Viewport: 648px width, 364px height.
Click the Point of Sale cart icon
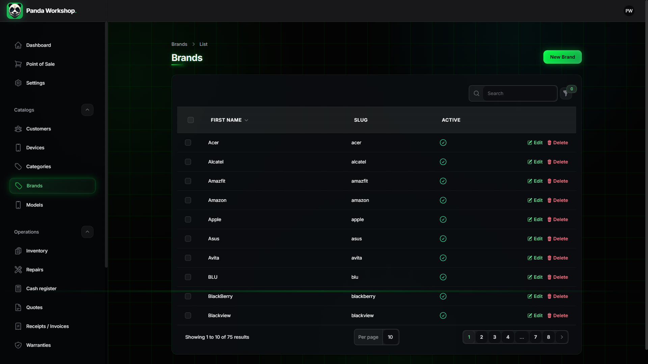pos(18,64)
